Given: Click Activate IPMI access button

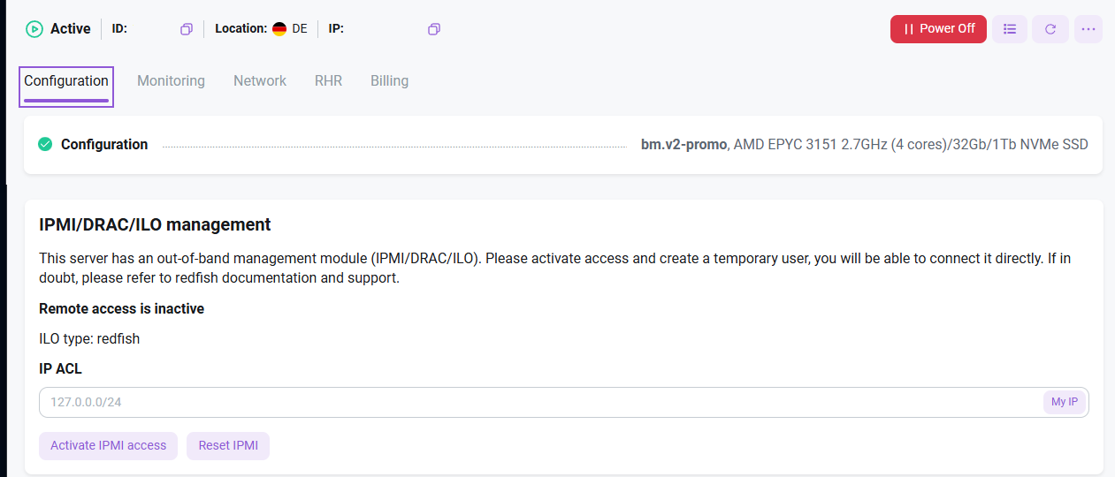Looking at the screenshot, I should 108,446.
